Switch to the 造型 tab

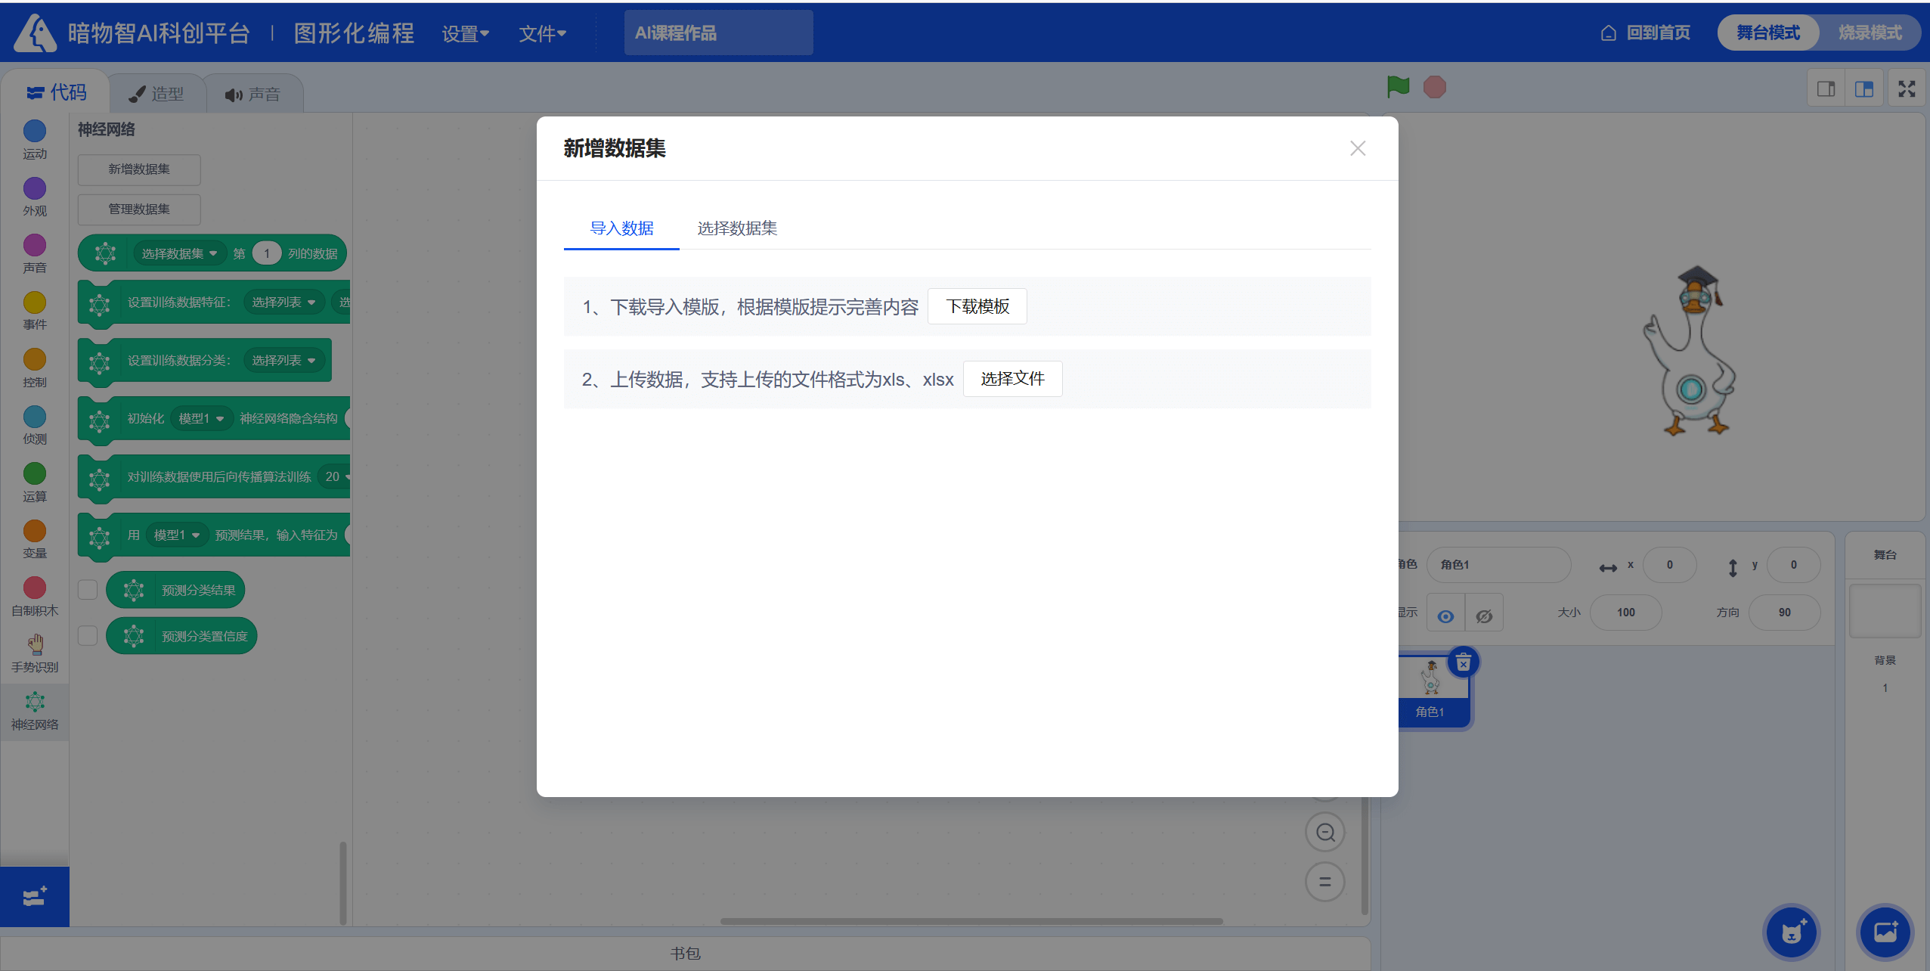coord(156,94)
